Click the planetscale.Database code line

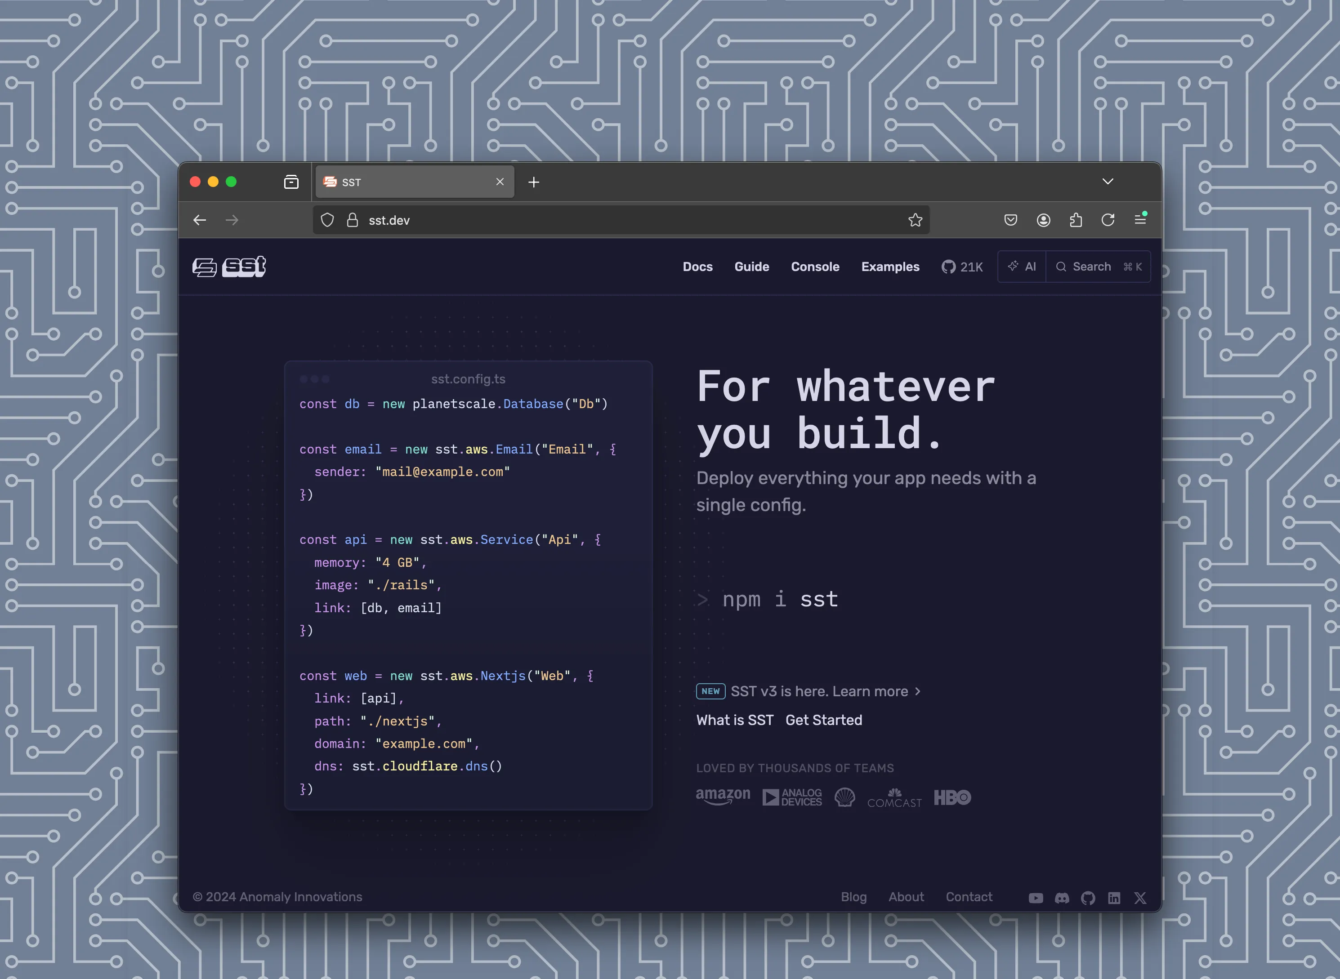[x=454, y=404]
